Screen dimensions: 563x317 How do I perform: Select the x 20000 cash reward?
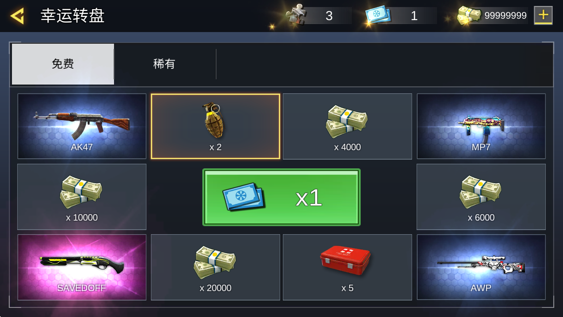click(x=215, y=267)
